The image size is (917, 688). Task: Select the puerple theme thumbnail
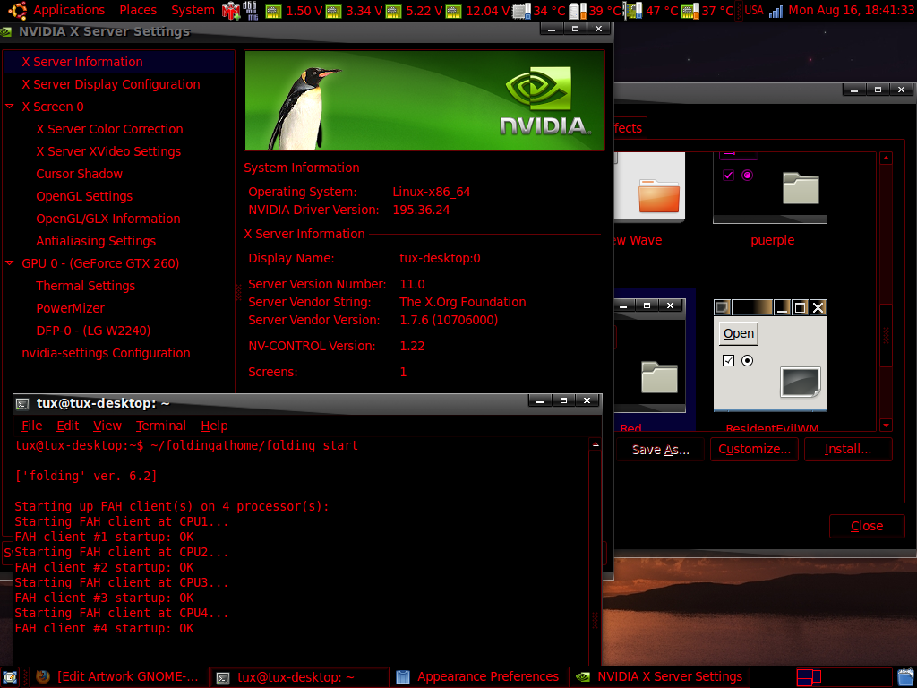coord(770,188)
